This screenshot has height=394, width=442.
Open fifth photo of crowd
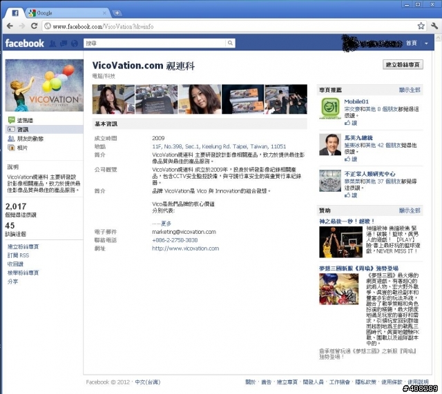pos(286,99)
